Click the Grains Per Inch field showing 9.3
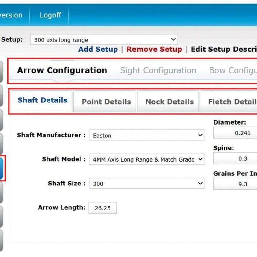The width and height of the screenshot is (257, 257). (235, 184)
